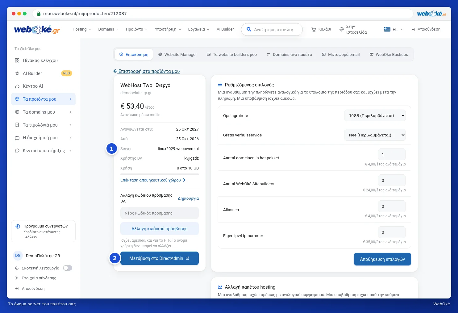The height and width of the screenshot is (313, 458).
Task: Click the search magnifier icon
Action: point(249,29)
